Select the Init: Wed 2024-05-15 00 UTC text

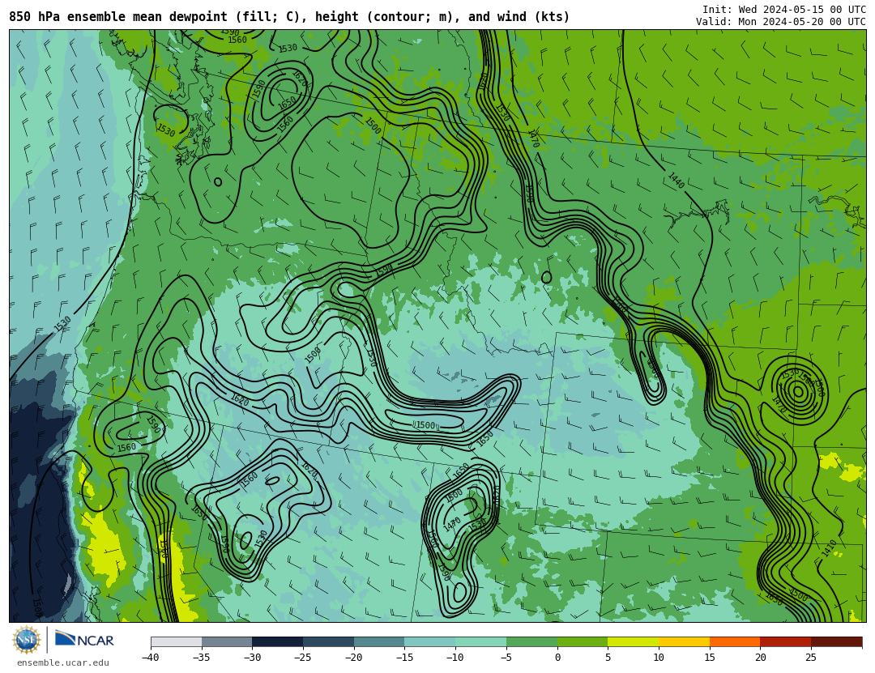tap(783, 10)
